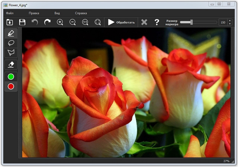Click the open image file icon
The width and height of the screenshot is (238, 167).
pyautogui.click(x=10, y=22)
